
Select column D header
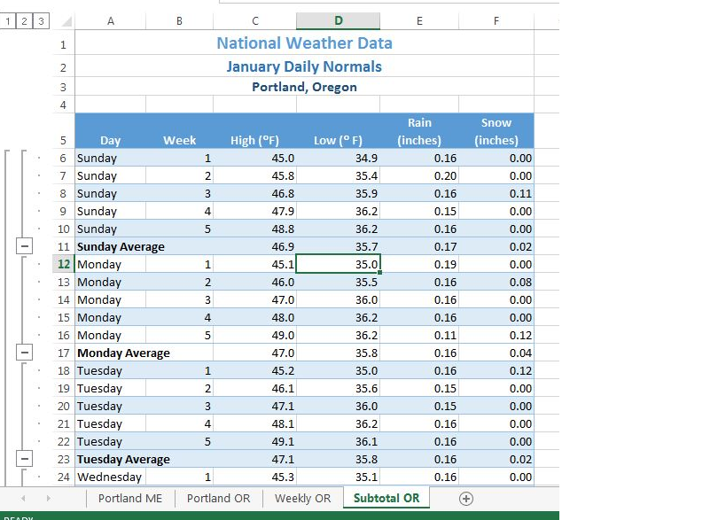coord(338,21)
